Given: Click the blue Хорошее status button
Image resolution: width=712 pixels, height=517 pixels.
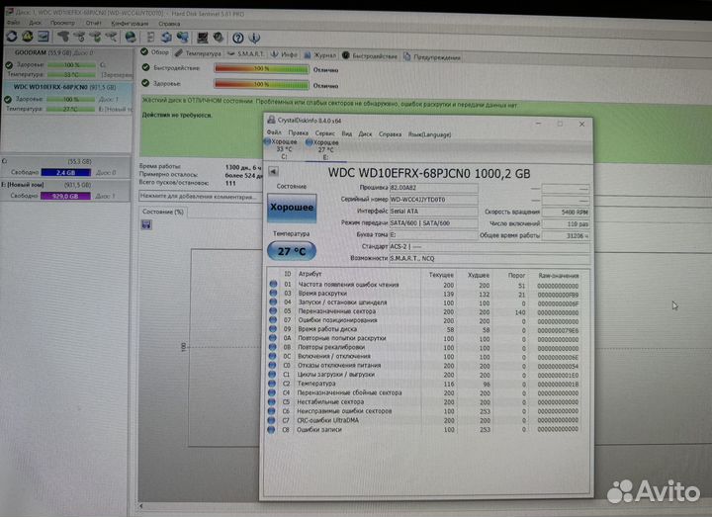Looking at the screenshot, I should pos(292,208).
